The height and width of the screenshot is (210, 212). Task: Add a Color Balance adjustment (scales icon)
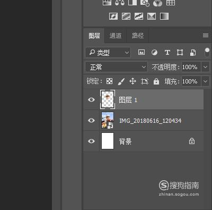(x=120, y=3)
